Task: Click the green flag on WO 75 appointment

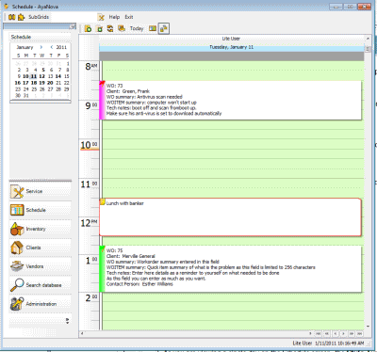Action: pyautogui.click(x=102, y=249)
